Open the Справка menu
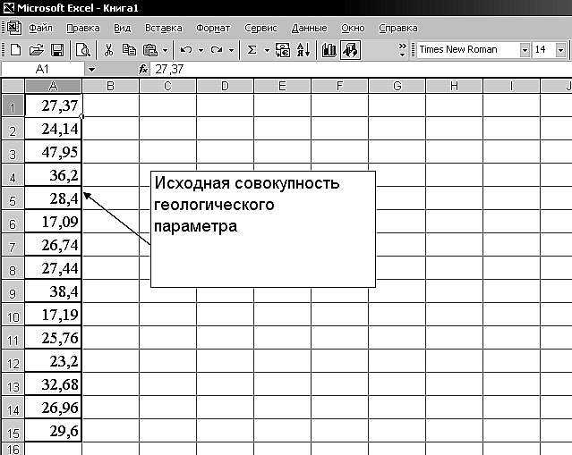 coord(397,28)
